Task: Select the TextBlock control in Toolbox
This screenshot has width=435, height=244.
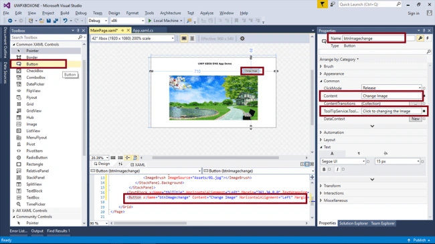Action: 34,191
